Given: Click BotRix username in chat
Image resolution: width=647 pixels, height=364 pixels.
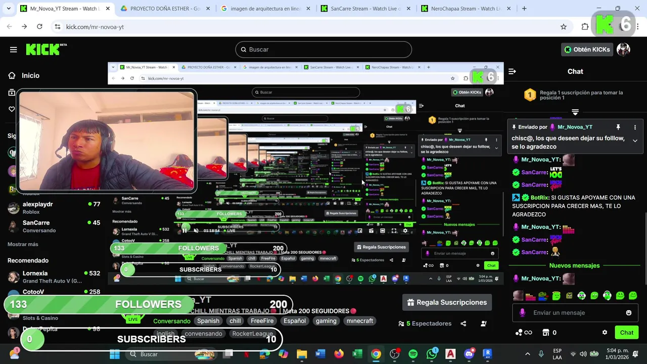Looking at the screenshot, I should coord(540,198).
